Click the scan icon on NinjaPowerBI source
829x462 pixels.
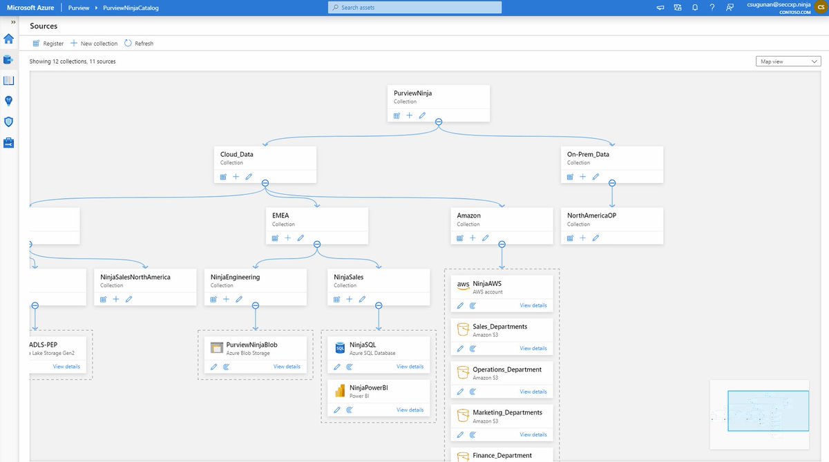pyautogui.click(x=350, y=410)
